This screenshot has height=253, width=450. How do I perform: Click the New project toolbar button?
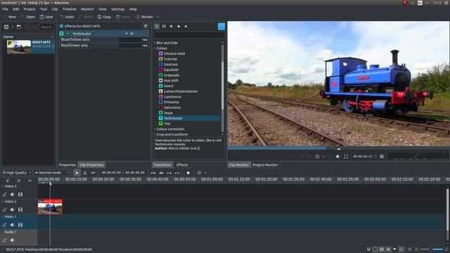[x=12, y=17]
